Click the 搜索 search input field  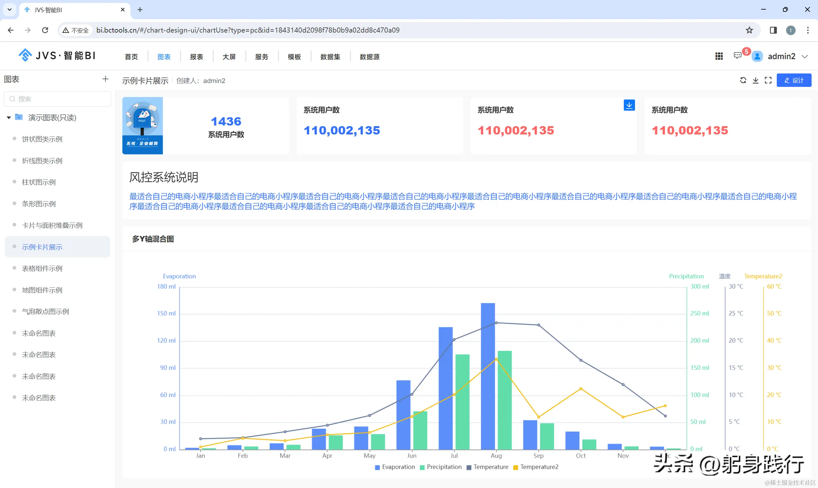point(58,99)
